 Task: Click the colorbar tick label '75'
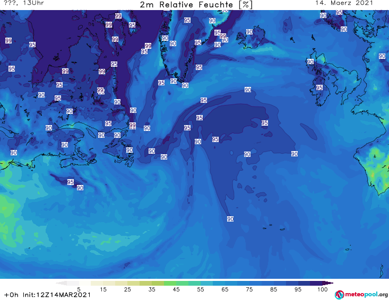click(x=249, y=289)
